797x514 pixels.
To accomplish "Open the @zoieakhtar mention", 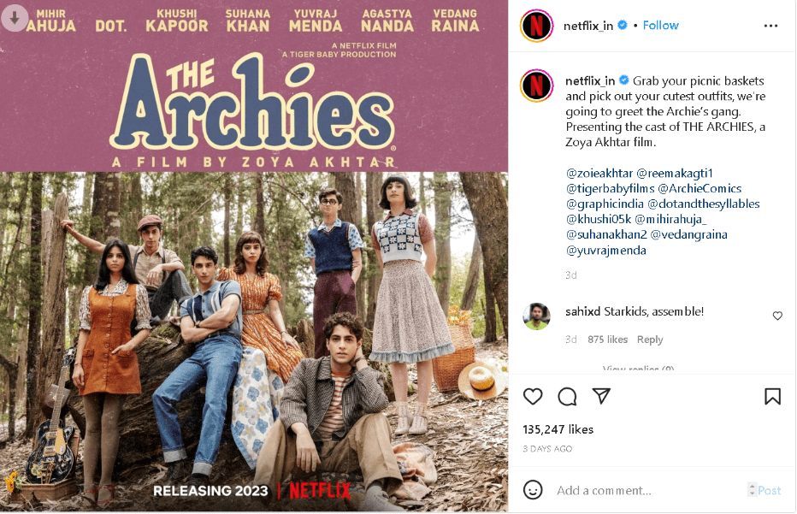I will click(599, 174).
